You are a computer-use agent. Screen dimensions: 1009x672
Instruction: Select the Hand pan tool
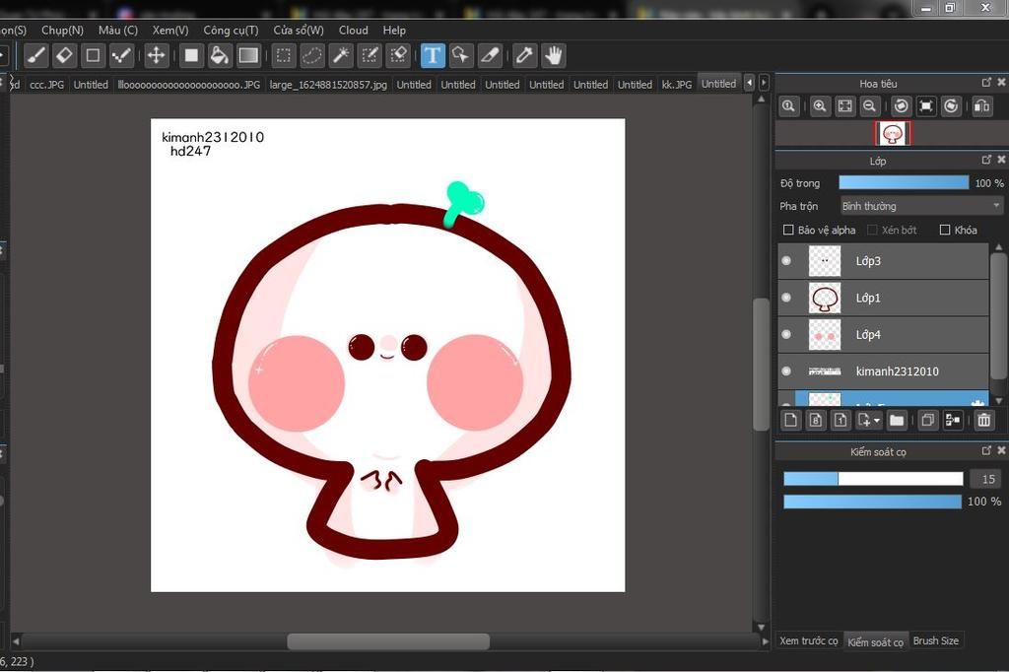click(553, 56)
